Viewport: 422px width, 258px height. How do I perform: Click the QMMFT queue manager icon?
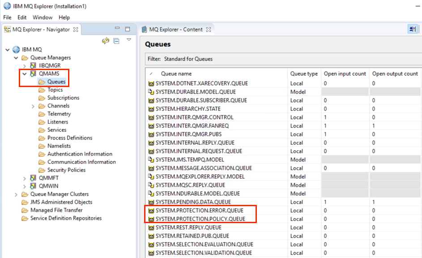click(x=33, y=178)
